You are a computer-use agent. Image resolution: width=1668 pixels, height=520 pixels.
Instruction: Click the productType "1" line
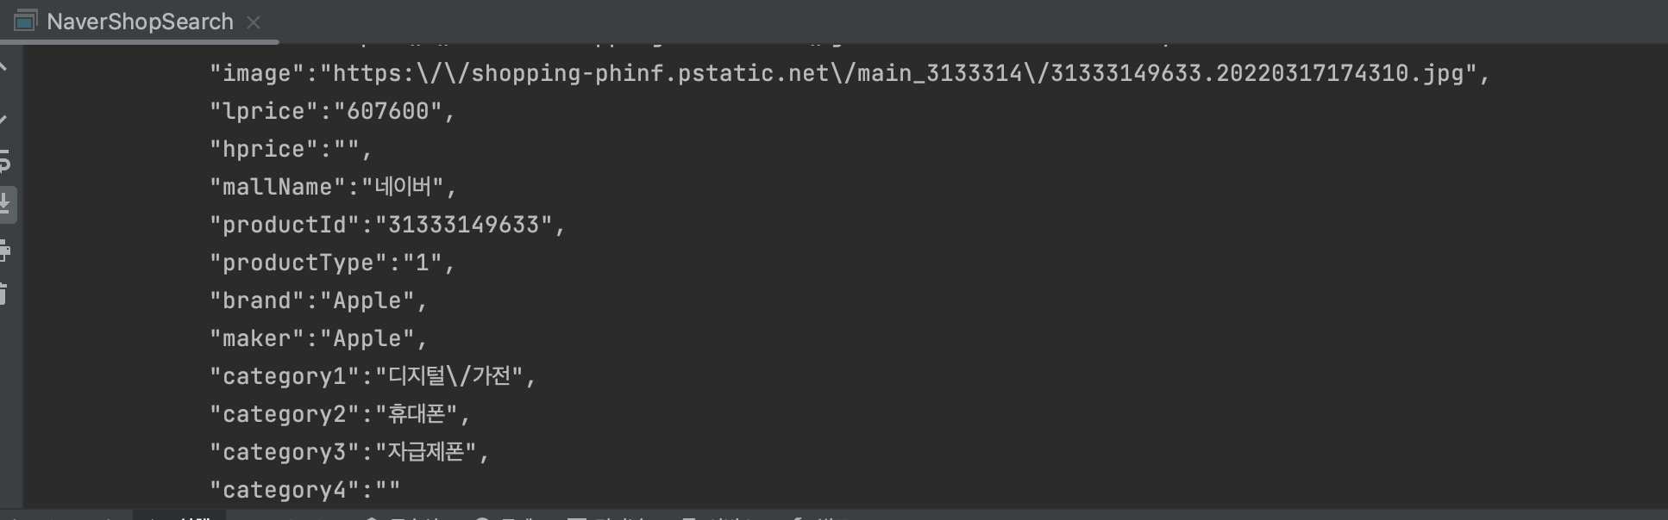pyautogui.click(x=332, y=263)
